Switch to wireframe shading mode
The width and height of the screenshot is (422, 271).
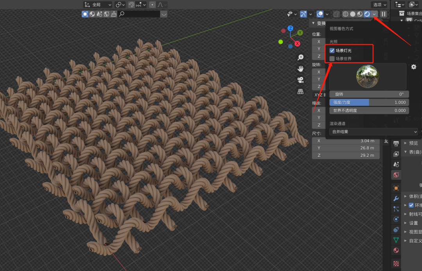pos(345,14)
